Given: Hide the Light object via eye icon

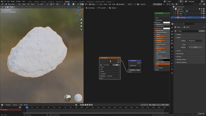Looking at the screenshot, I should tap(201, 13).
